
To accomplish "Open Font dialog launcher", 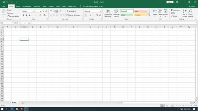I will pyautogui.click(x=48, y=19).
